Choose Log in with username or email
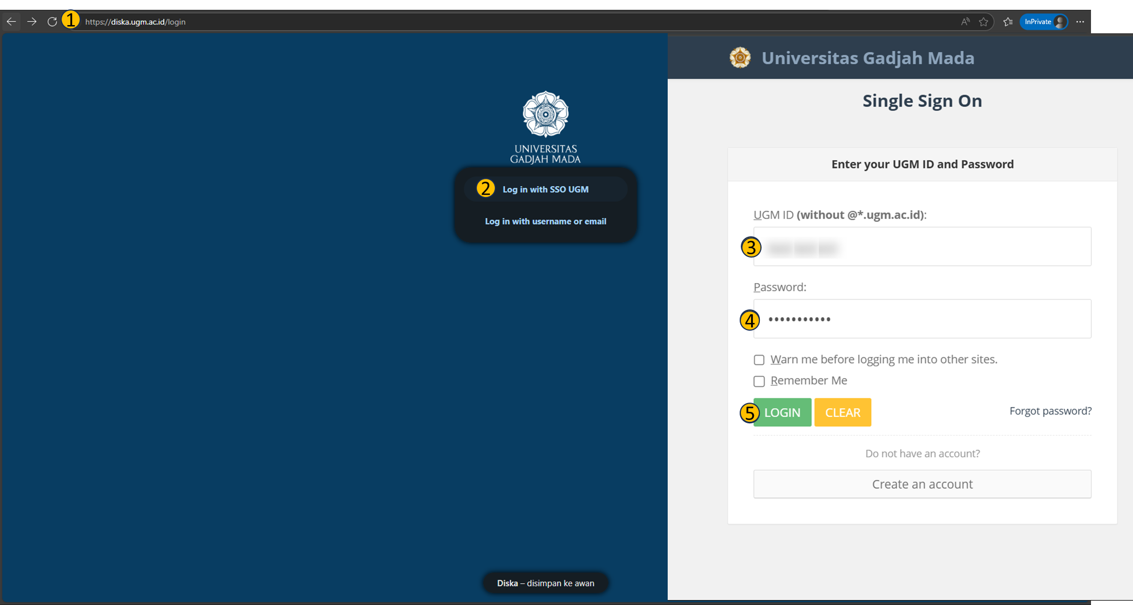This screenshot has height=605, width=1133. [545, 221]
